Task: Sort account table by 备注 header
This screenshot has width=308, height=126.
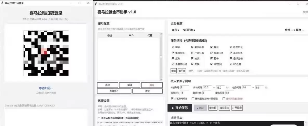Action: 110,36
